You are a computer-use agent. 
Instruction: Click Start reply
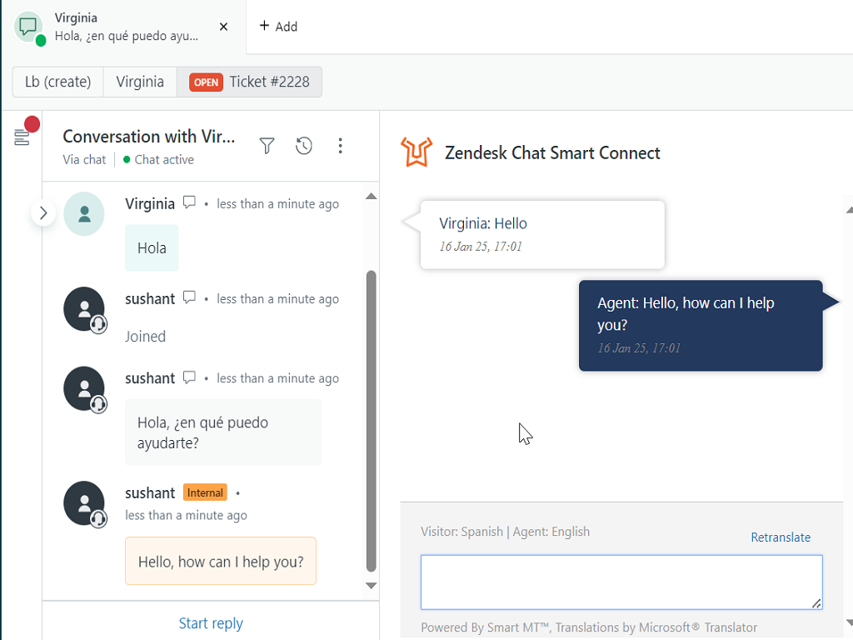[211, 622]
